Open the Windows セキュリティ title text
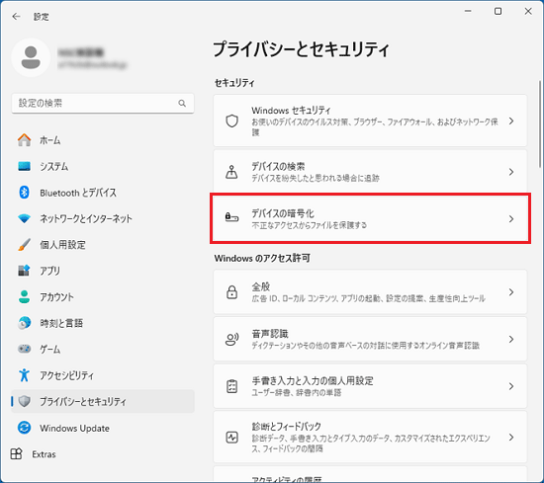 pyautogui.click(x=291, y=111)
